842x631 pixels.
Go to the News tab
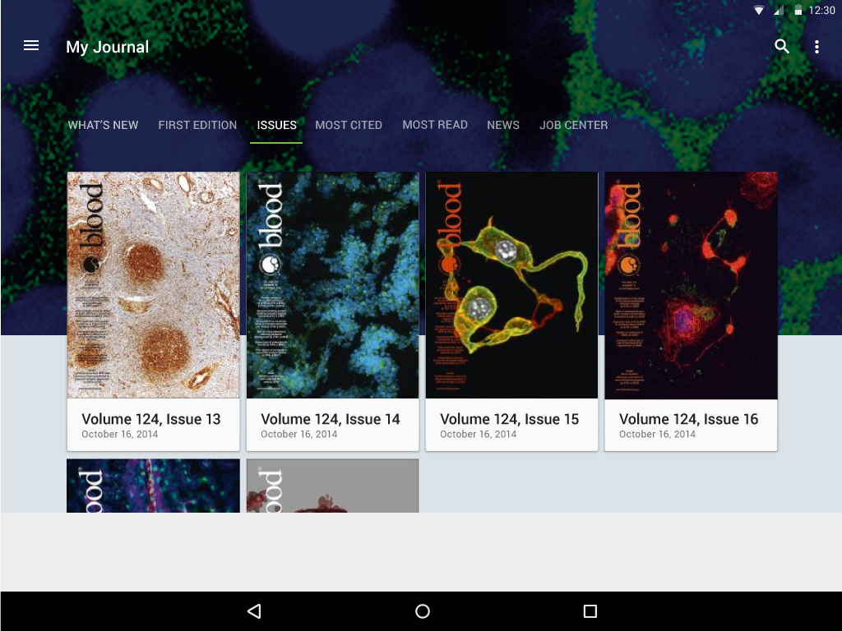point(503,125)
